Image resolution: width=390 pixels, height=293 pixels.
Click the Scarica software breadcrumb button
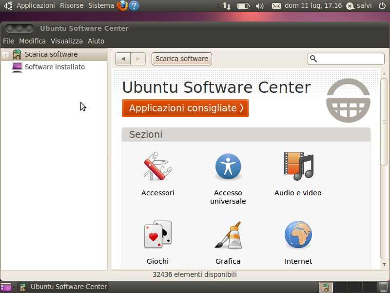tap(182, 59)
